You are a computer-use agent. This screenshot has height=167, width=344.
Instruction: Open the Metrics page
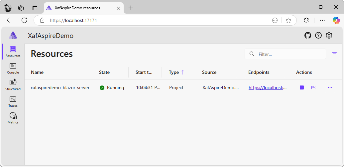coord(13,118)
